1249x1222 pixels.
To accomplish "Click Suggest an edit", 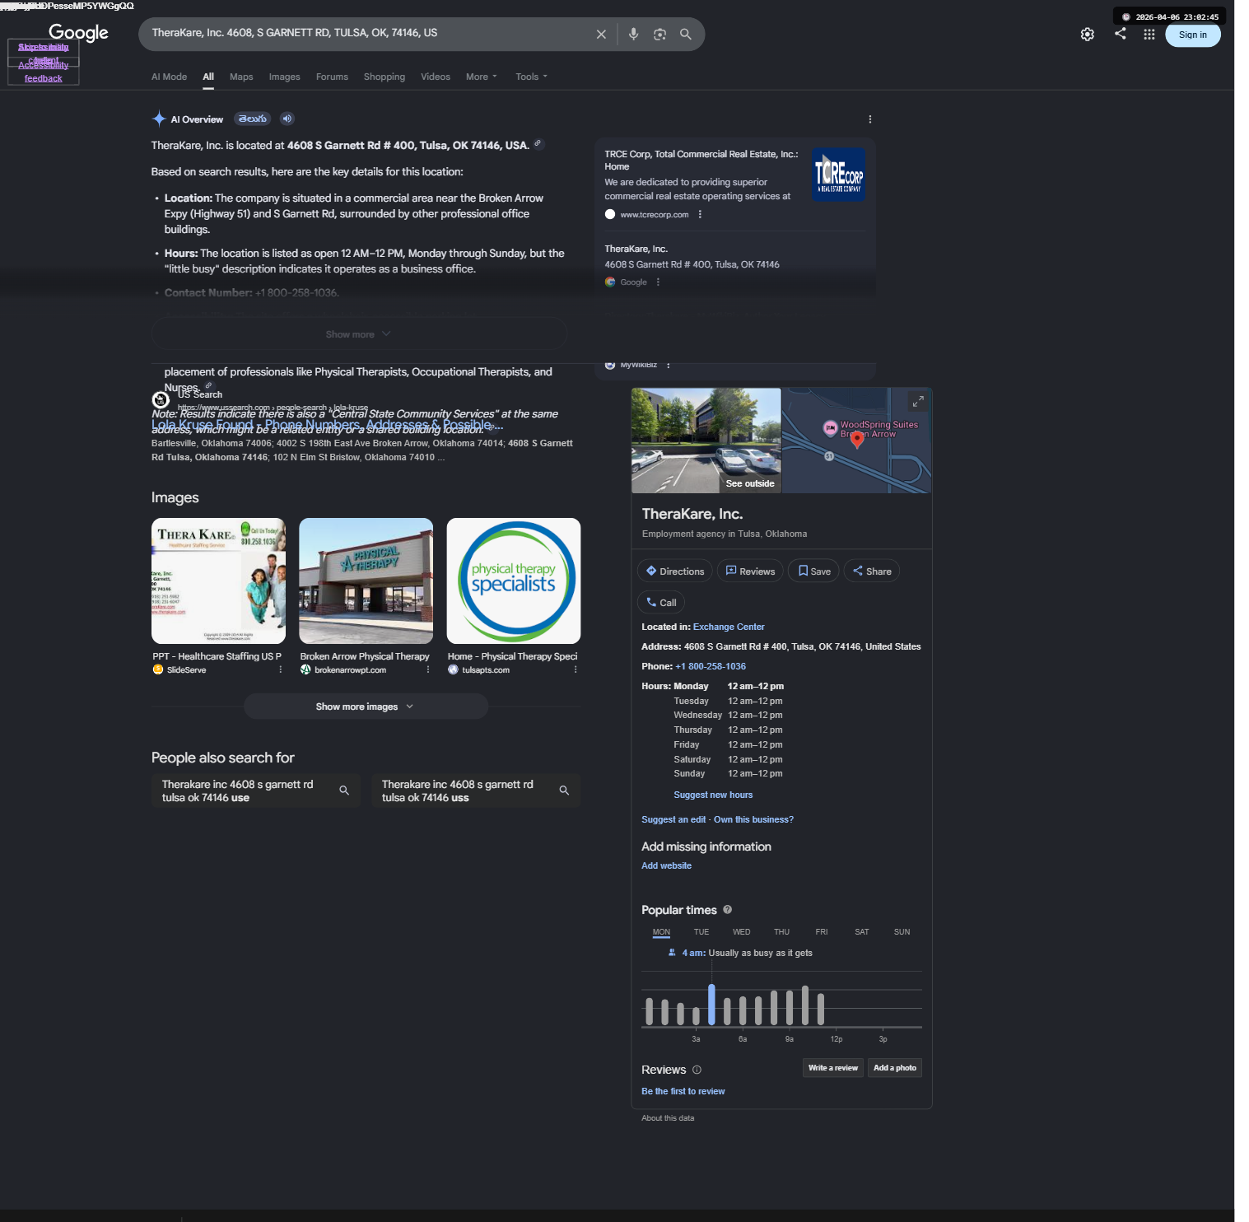I will 673,820.
